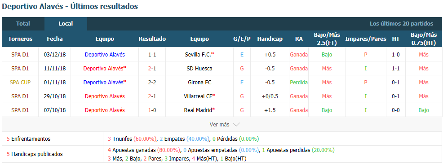Select the Local tab
The height and width of the screenshot is (165, 443).
(x=66, y=24)
